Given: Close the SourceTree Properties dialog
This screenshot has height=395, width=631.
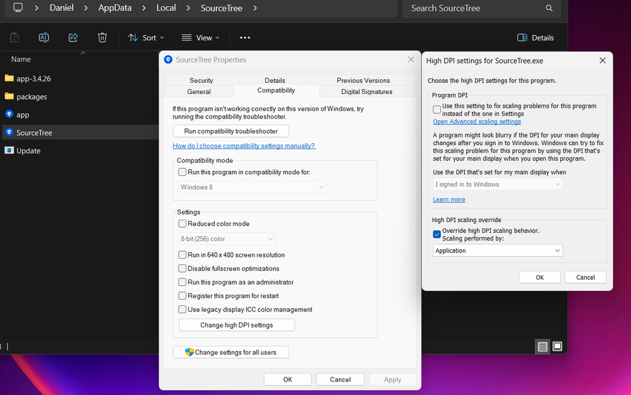Looking at the screenshot, I should (x=411, y=59).
